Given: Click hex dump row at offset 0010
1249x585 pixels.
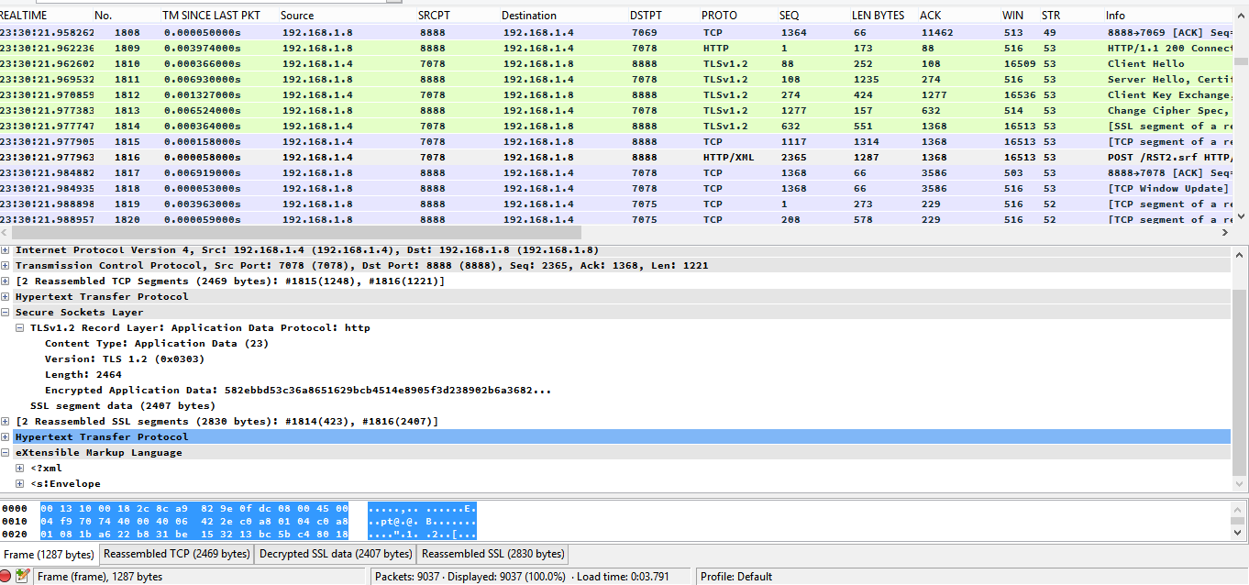Looking at the screenshot, I should pos(238,521).
